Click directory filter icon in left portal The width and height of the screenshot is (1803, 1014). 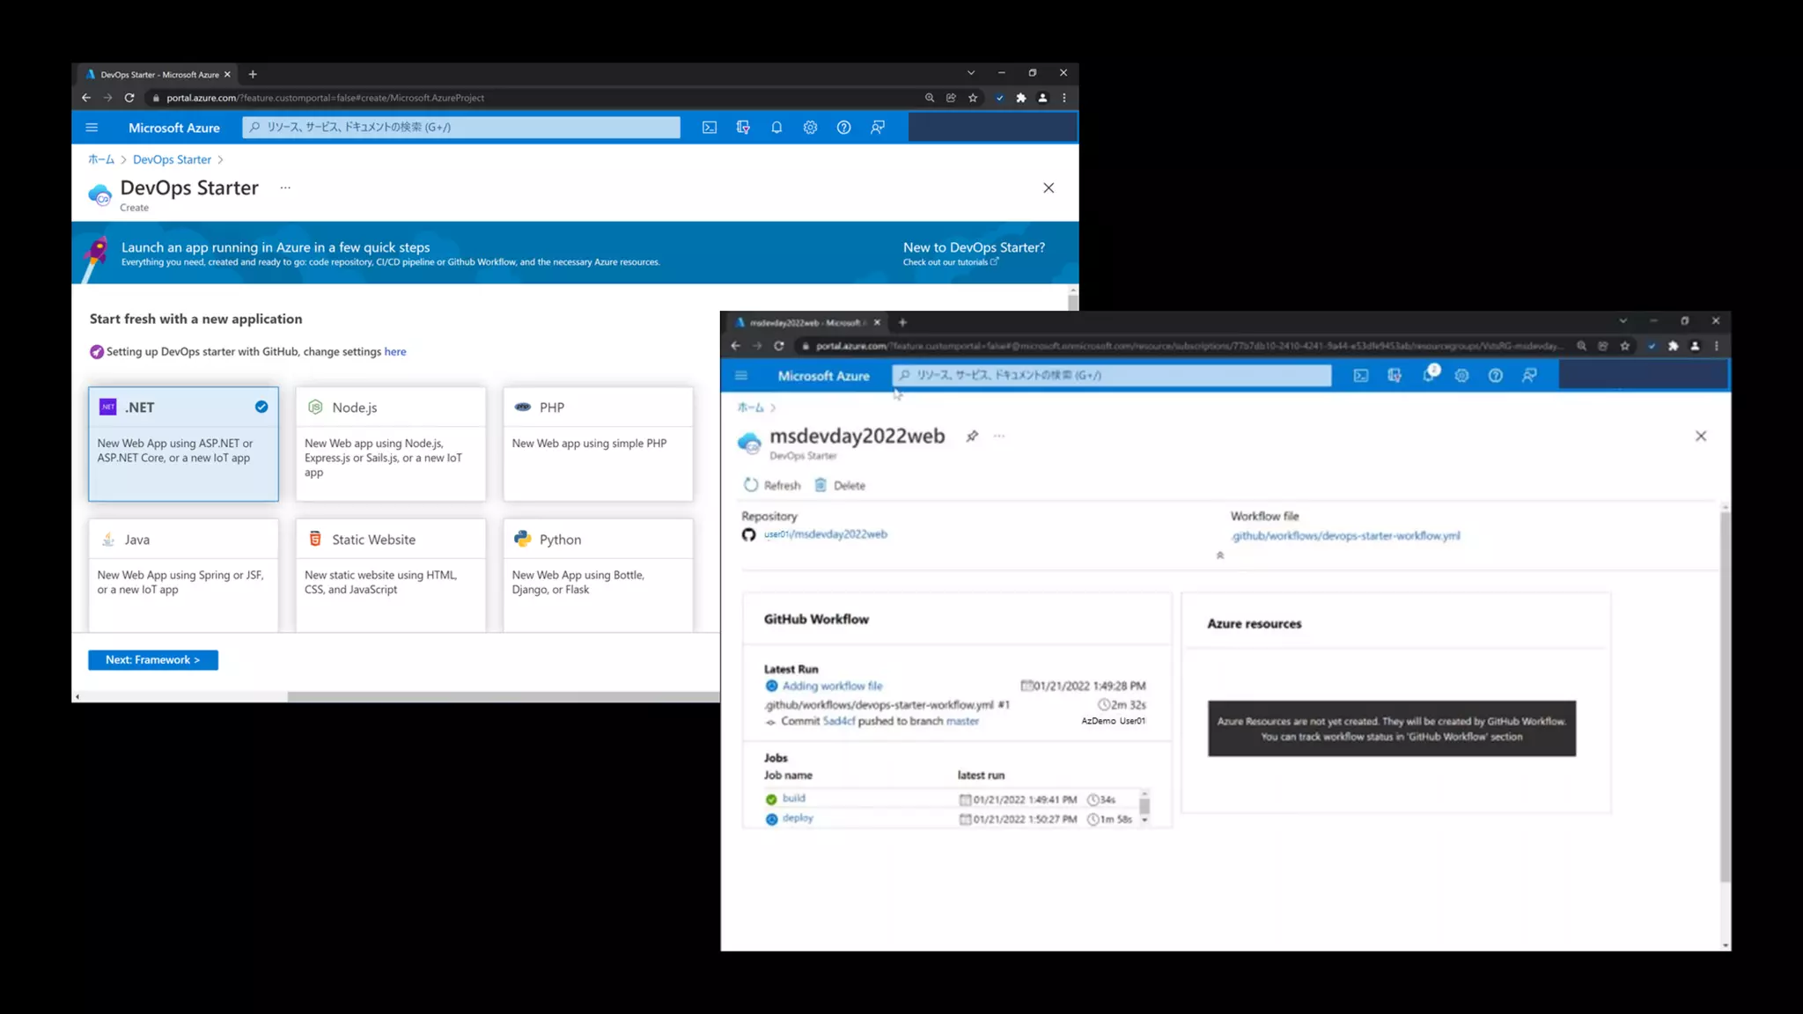(743, 128)
